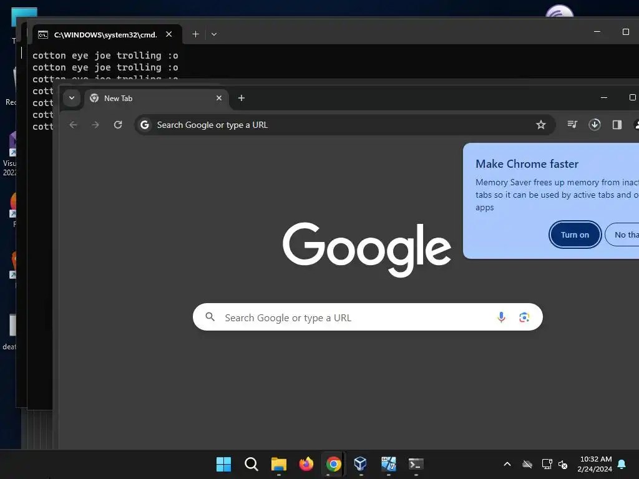Maximize the Chrome window

point(633,97)
